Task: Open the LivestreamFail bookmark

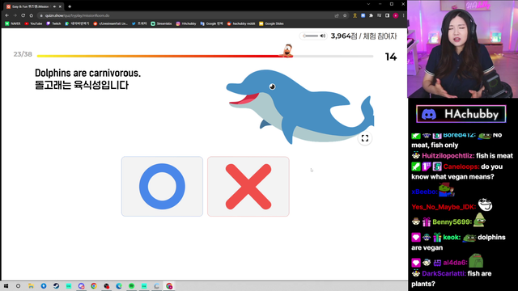Action: tap(110, 23)
